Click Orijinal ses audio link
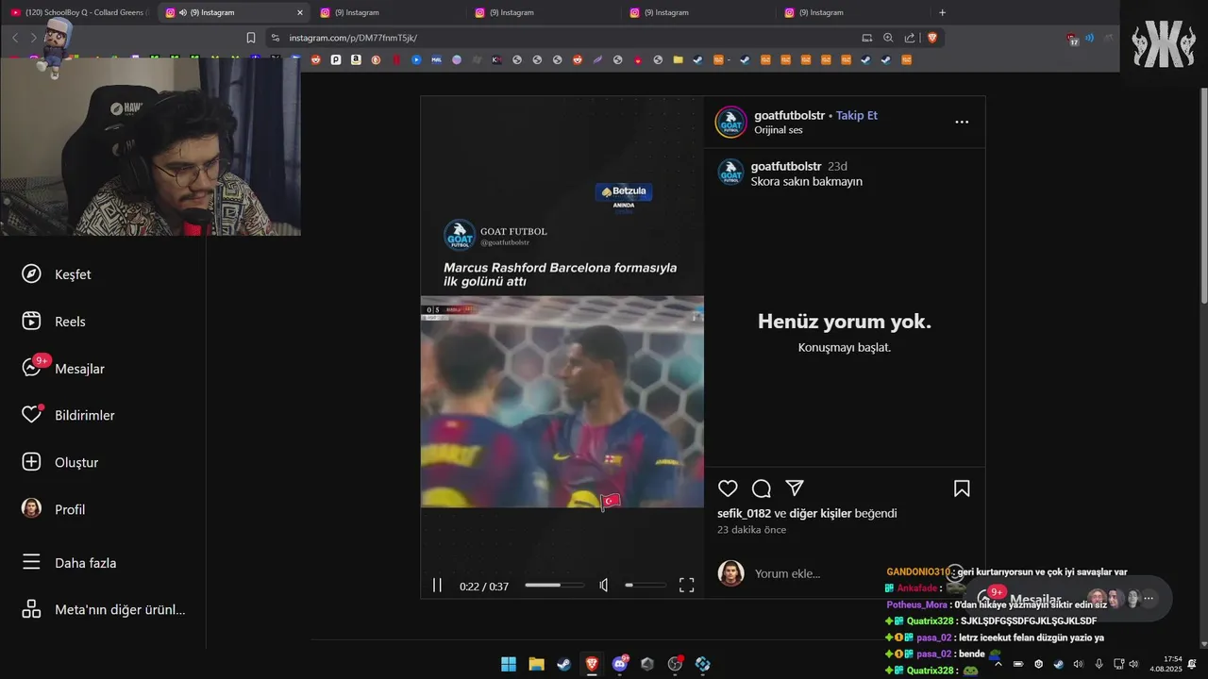 coord(779,130)
